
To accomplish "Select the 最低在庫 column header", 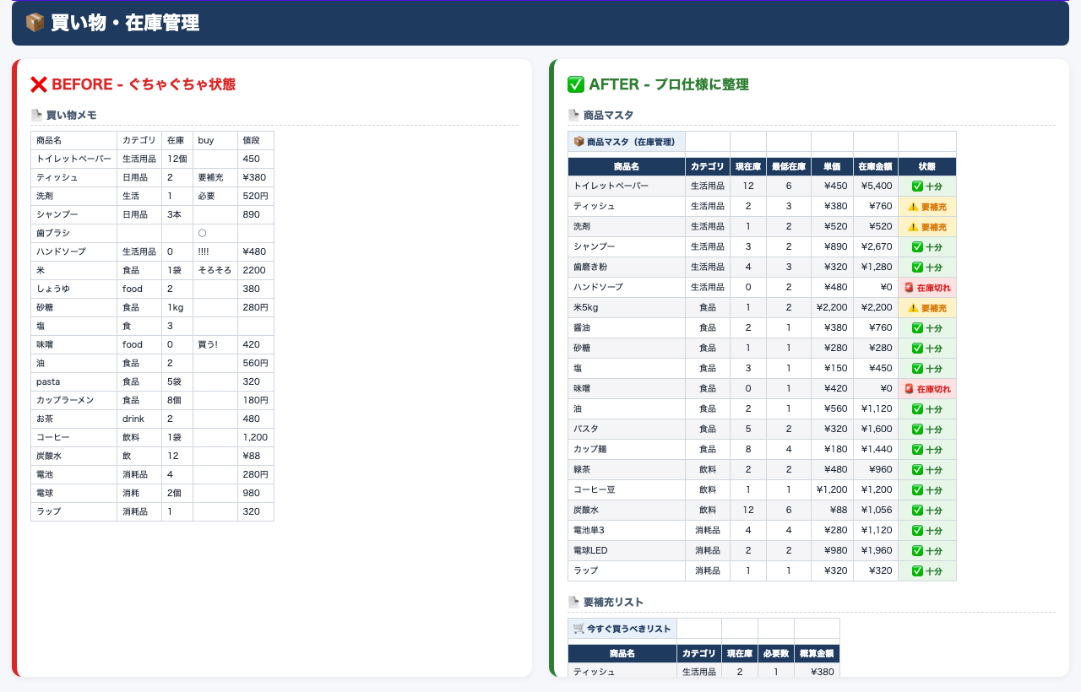I will [x=789, y=166].
